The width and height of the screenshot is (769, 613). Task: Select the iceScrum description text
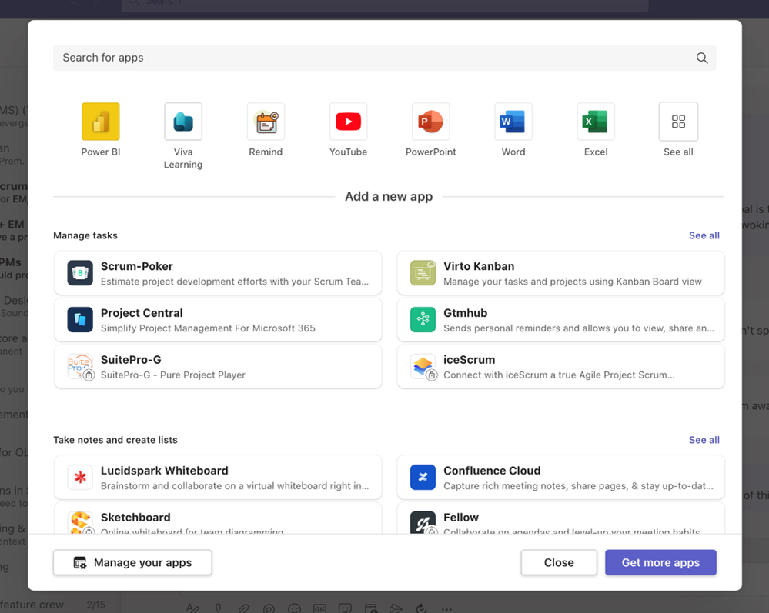click(x=559, y=375)
